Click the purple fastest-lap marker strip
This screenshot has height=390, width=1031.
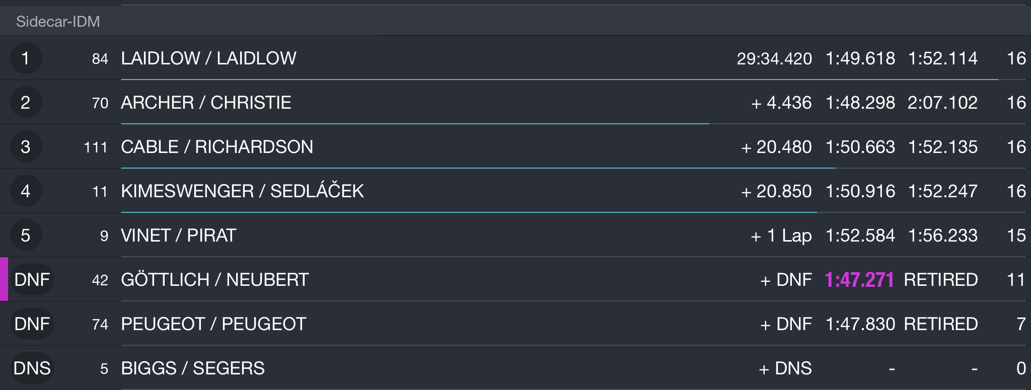click(x=4, y=279)
